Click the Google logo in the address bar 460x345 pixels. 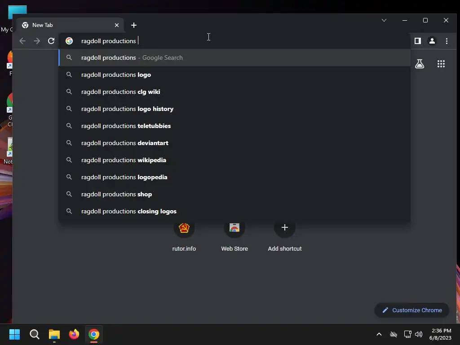pyautogui.click(x=69, y=41)
